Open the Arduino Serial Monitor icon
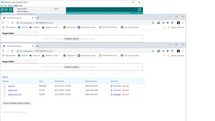 coord(139,9)
